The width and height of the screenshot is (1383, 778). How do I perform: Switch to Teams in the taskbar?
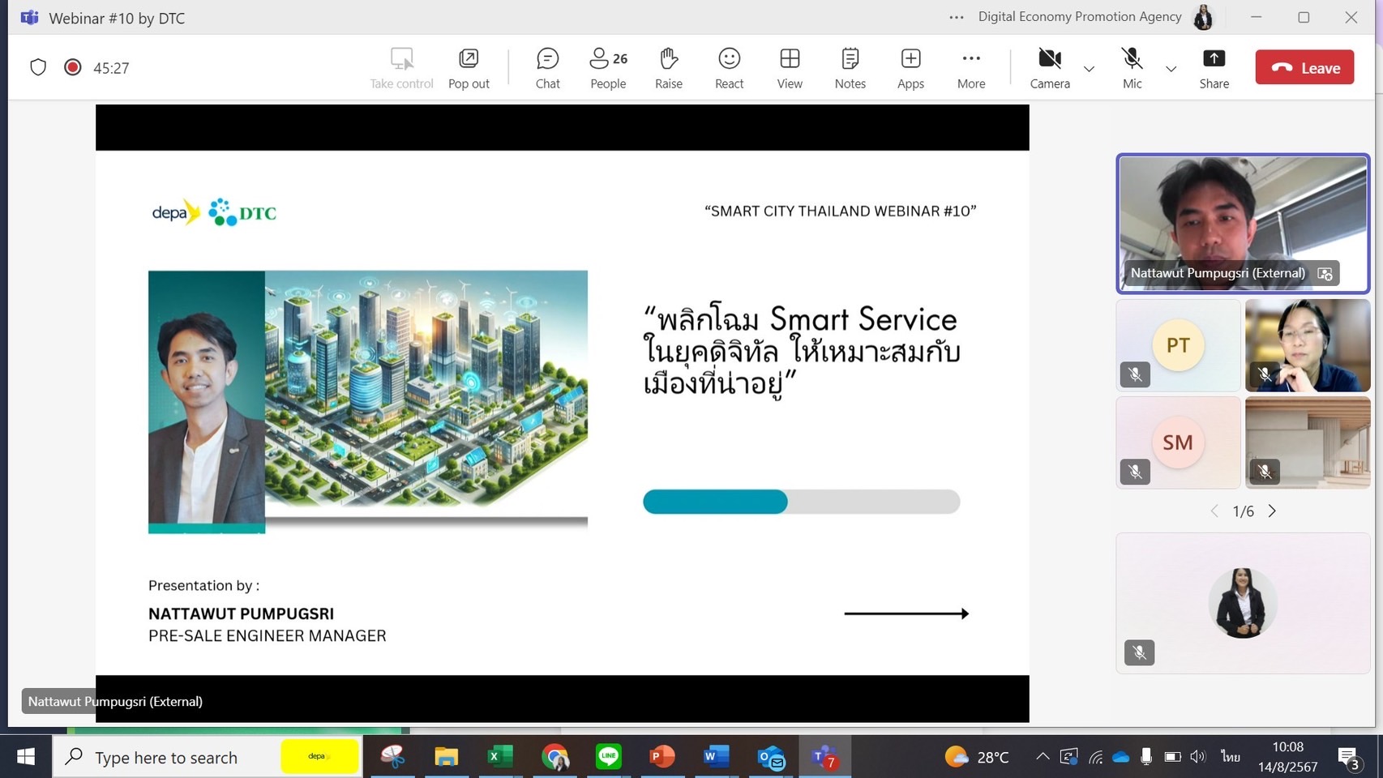pos(824,757)
